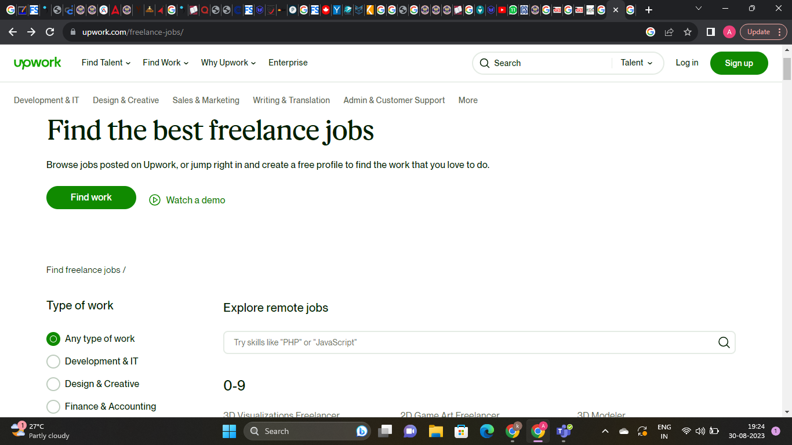Click the Upwork logo

pos(37,63)
